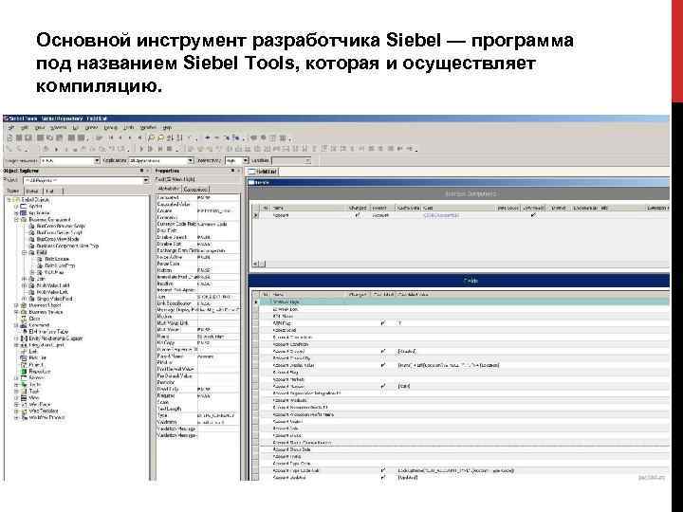The height and width of the screenshot is (512, 683).
Task: Expand the Business Service tree node
Action: 17,312
